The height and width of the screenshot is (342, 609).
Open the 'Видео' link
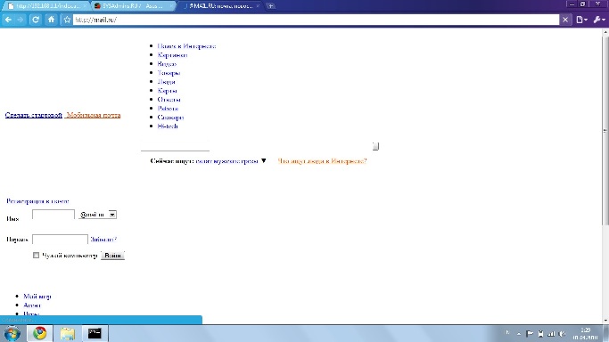[167, 64]
